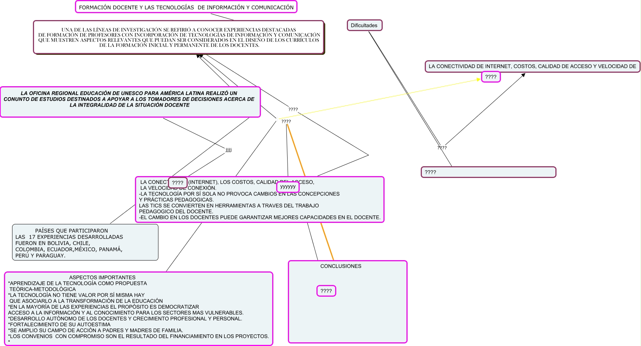This screenshot has height=346, width=641.
Task: Select the orange connector line above the central node
Action: click(296, 151)
